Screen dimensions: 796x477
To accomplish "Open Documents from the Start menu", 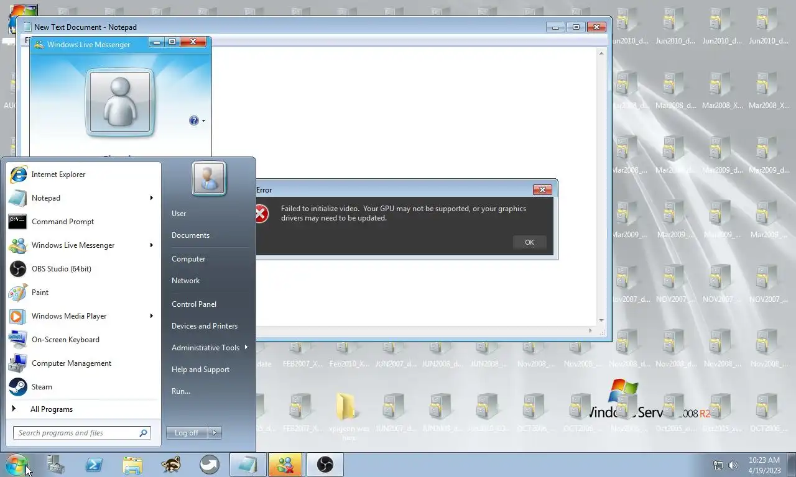I will tap(190, 235).
